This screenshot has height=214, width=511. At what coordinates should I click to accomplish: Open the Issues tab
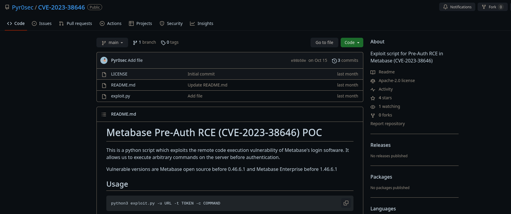click(x=42, y=23)
